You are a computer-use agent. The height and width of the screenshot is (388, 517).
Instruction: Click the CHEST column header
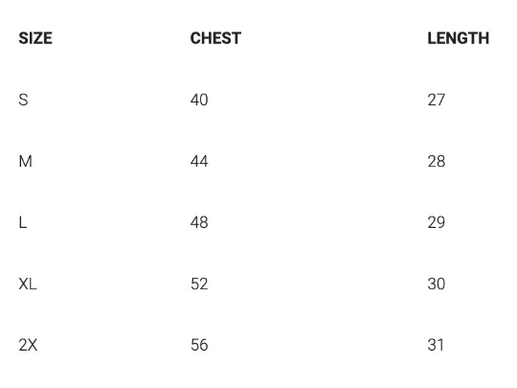click(x=215, y=38)
